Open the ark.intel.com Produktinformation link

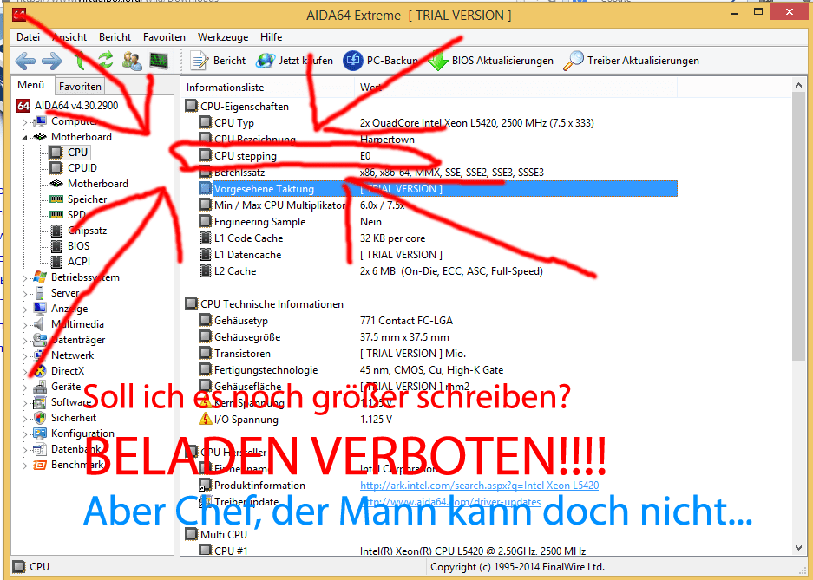pos(479,486)
